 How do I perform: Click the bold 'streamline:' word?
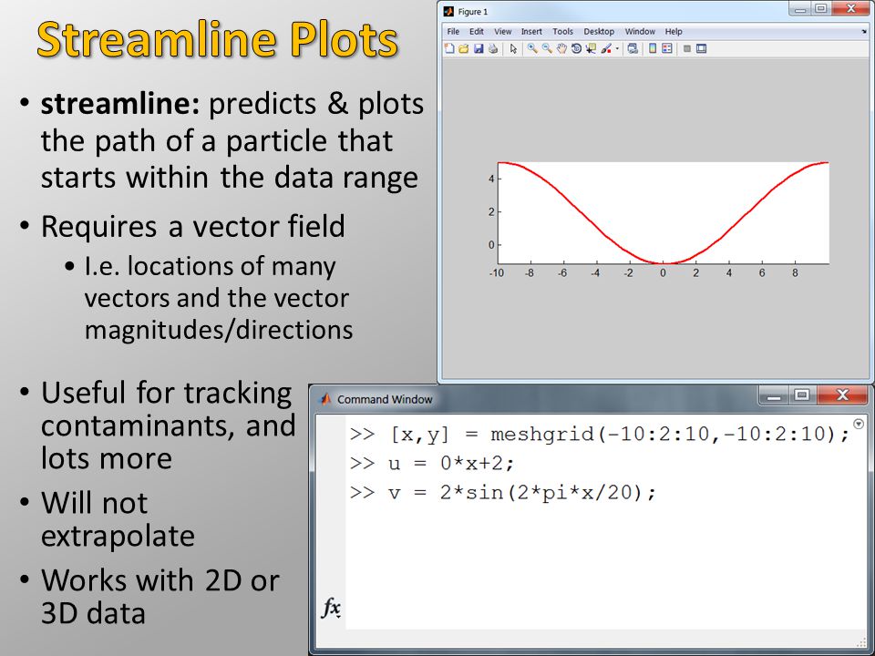[x=120, y=104]
